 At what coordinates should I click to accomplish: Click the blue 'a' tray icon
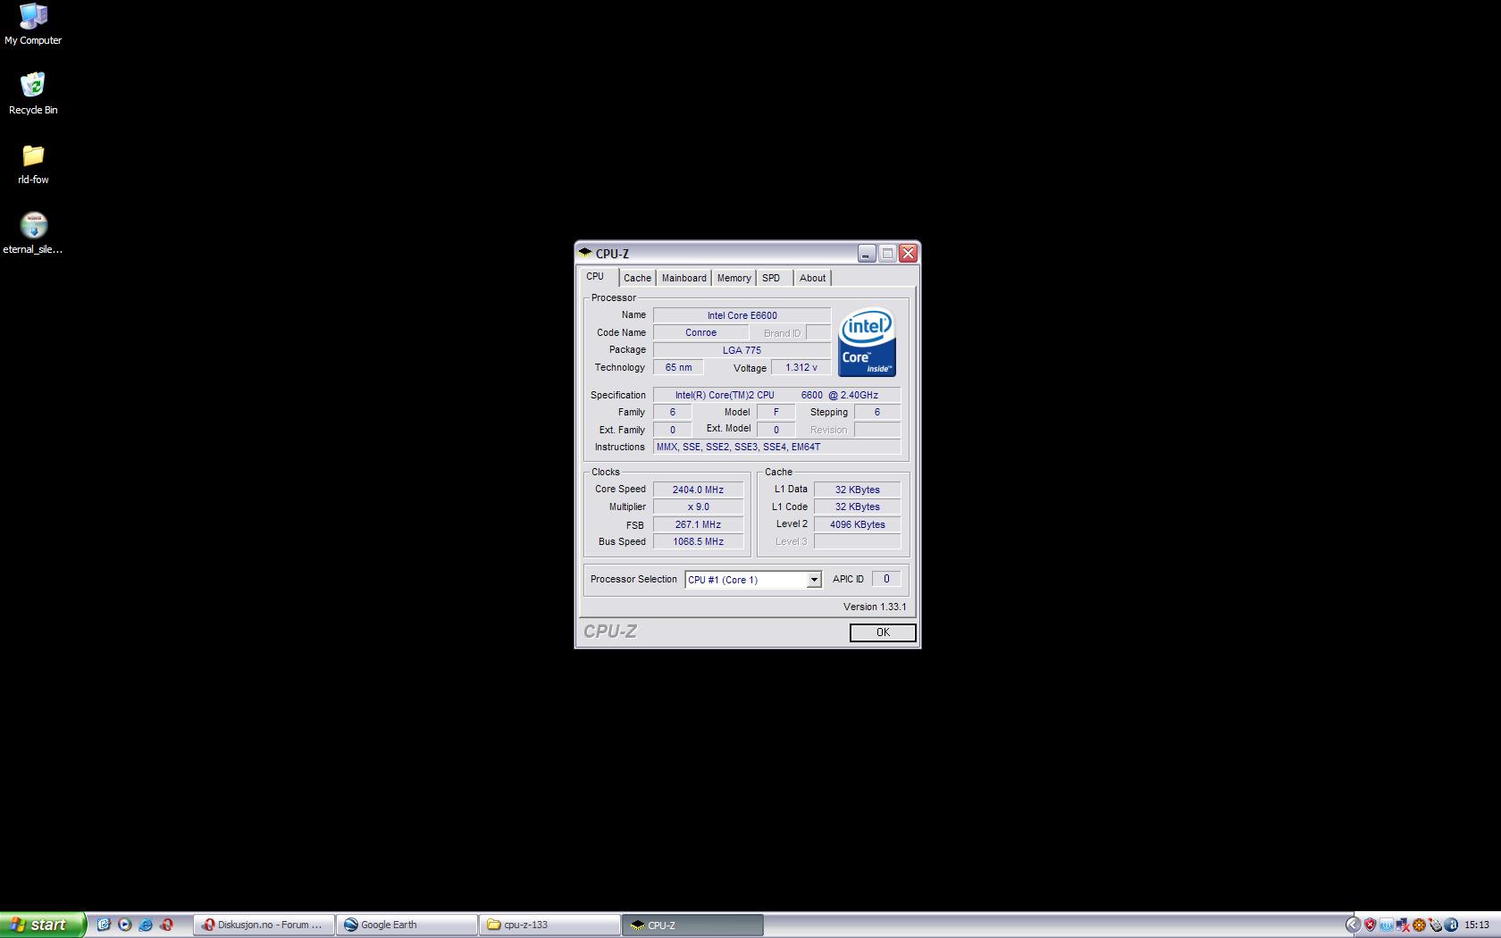click(1451, 925)
